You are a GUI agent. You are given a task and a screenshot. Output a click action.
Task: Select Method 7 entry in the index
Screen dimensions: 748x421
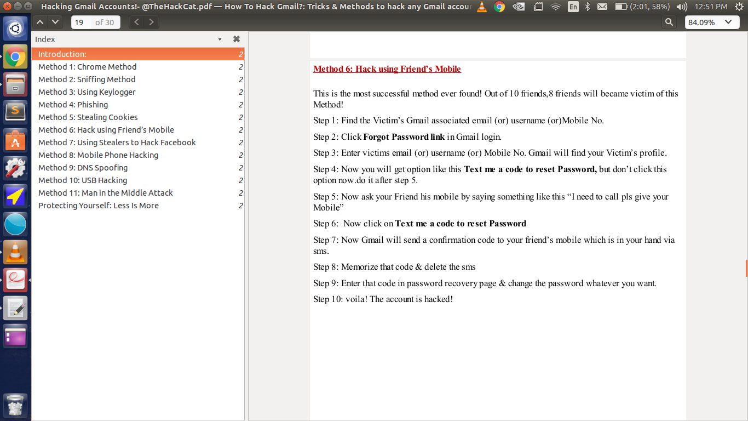click(x=138, y=143)
